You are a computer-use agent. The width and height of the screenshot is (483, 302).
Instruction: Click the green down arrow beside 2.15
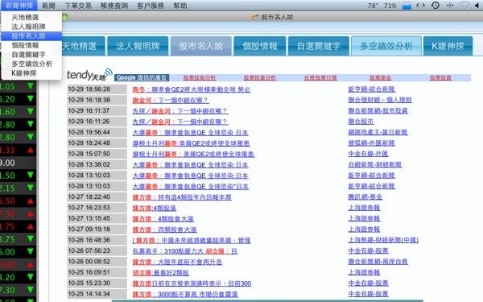(31, 188)
